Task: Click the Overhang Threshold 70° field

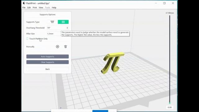Action: pyautogui.click(x=58, y=28)
